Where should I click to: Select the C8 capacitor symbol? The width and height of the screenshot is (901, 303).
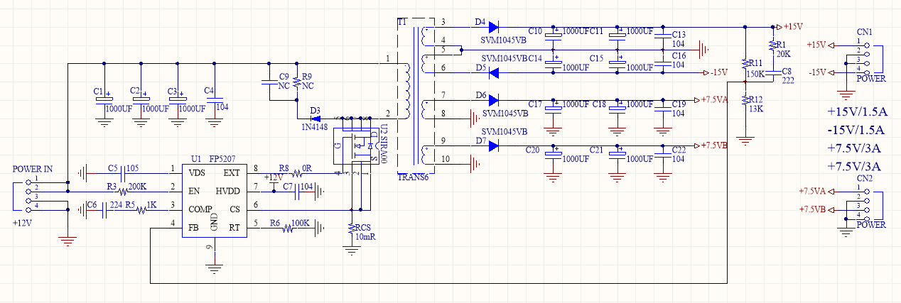click(772, 72)
